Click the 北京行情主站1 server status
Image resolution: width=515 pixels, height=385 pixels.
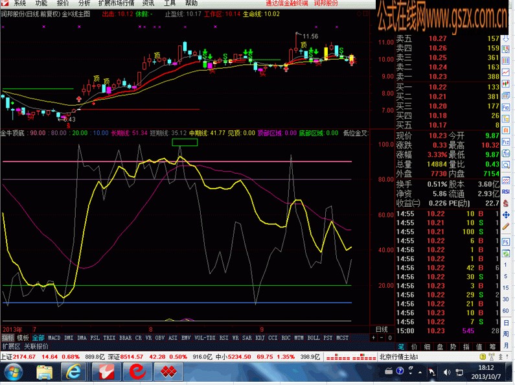(x=398, y=356)
